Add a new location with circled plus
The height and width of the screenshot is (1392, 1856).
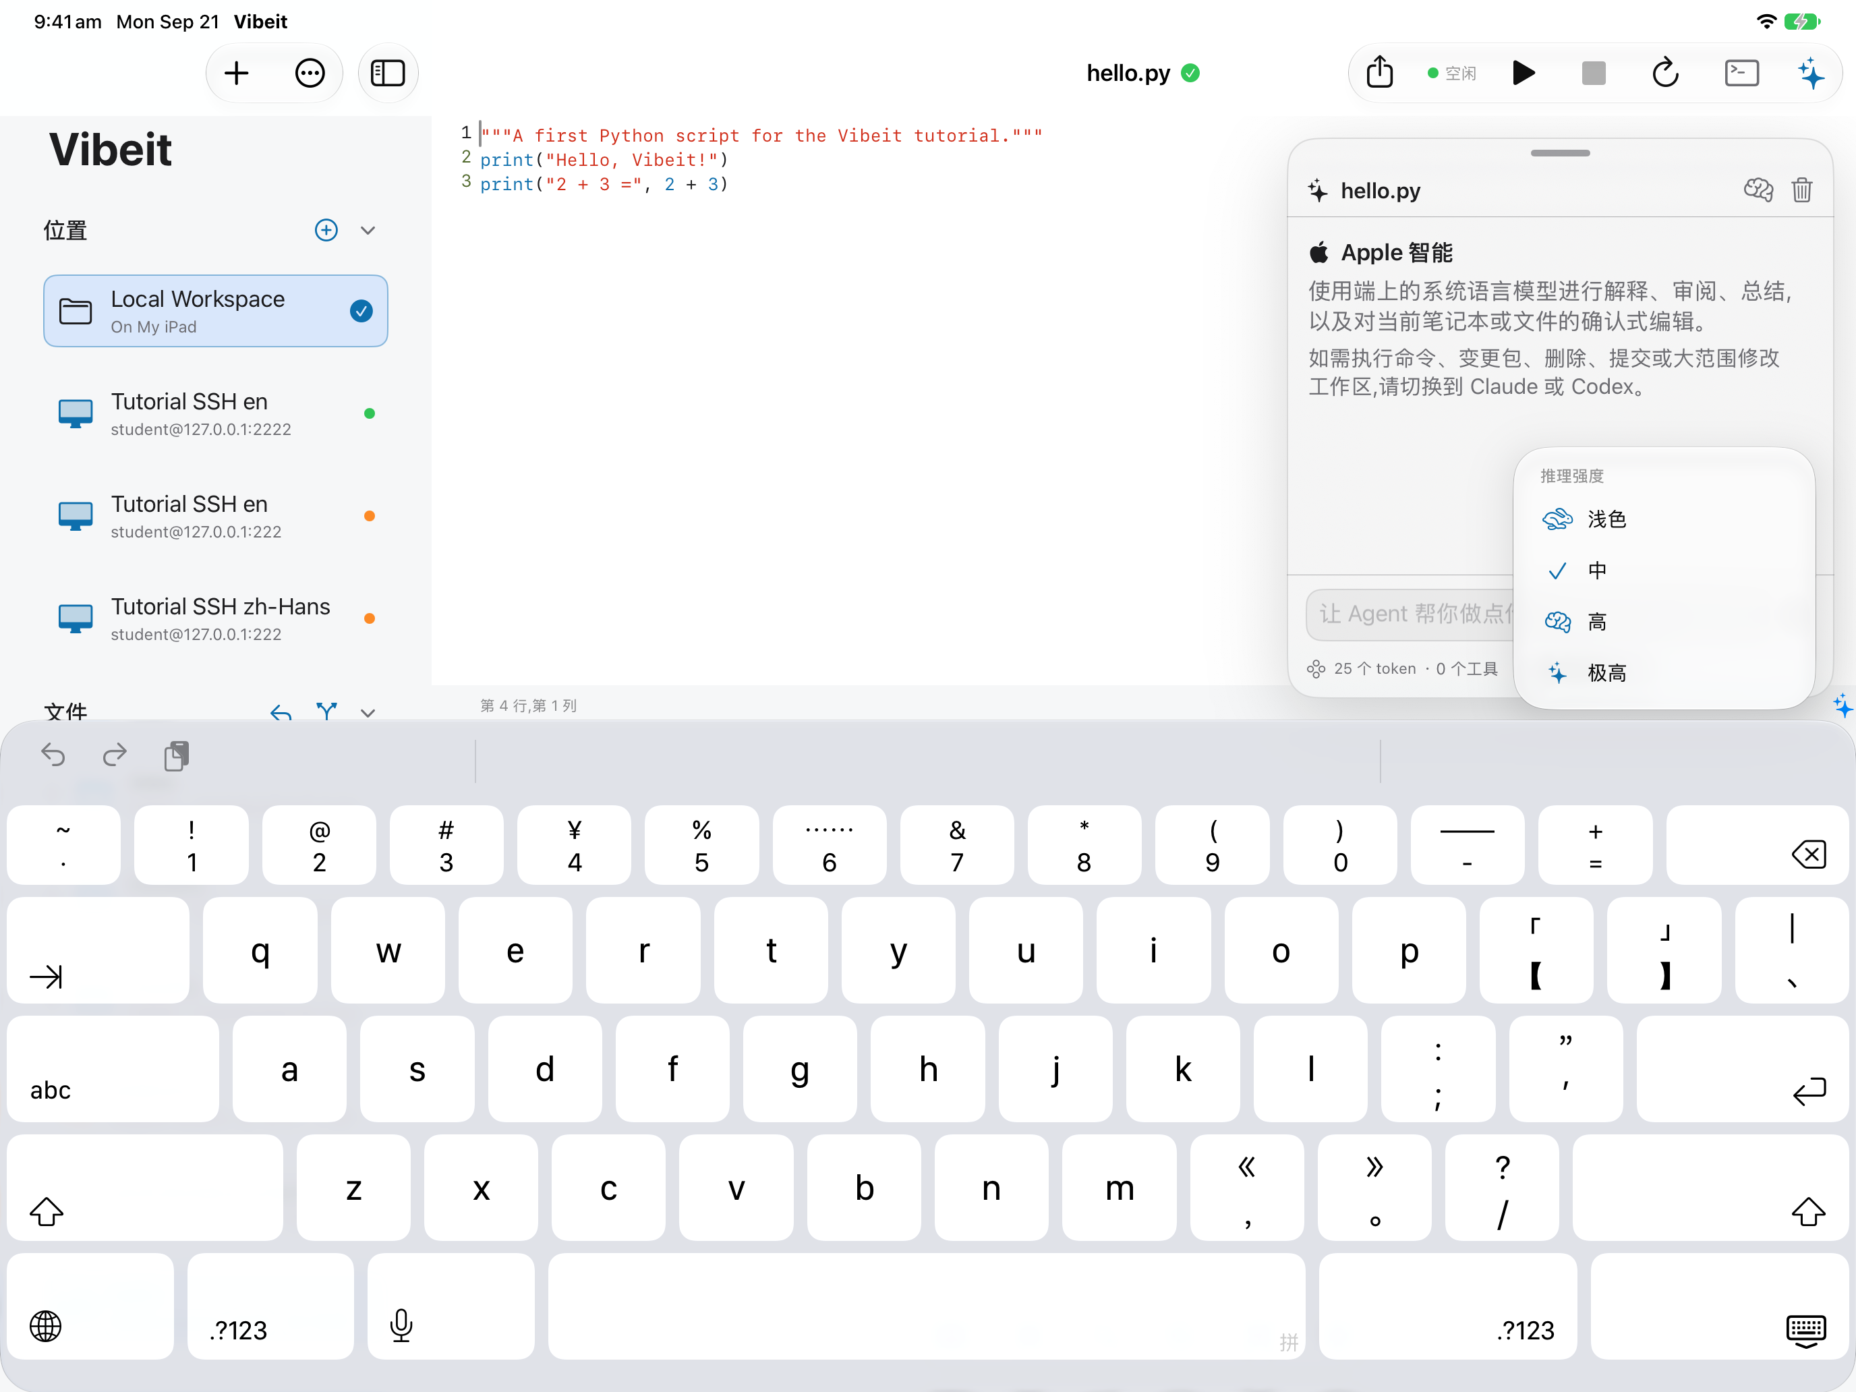tap(326, 230)
